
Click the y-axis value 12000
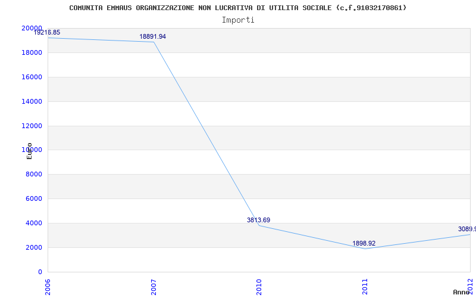(x=32, y=126)
